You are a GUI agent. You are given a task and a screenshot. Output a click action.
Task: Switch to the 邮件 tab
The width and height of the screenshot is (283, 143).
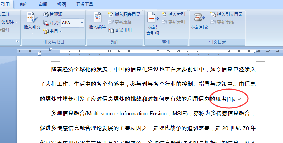(x=24, y=5)
